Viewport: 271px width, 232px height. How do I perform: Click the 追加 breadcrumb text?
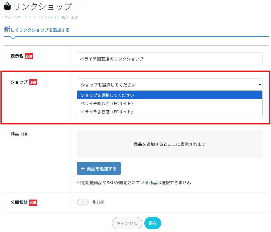click(75, 17)
